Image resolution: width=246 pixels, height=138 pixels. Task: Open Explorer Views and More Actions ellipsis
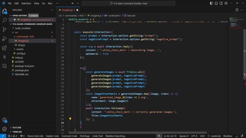pos(52,10)
